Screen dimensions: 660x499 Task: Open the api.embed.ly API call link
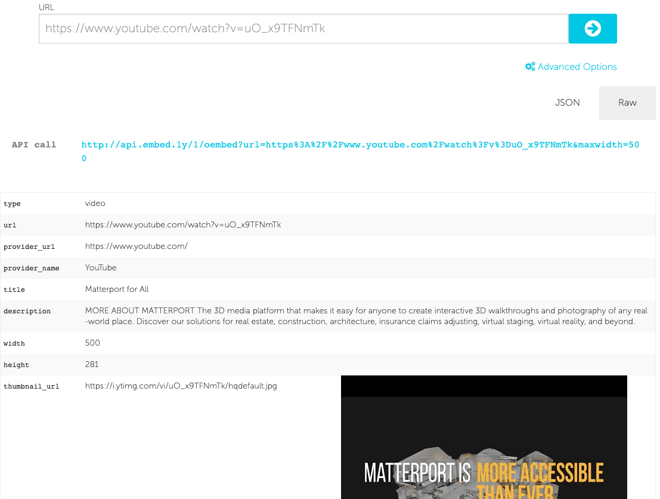coord(360,151)
